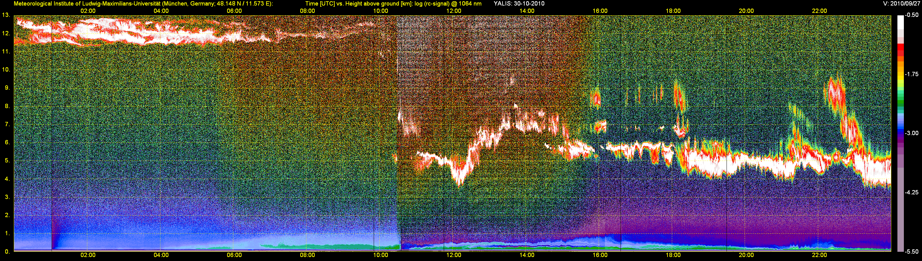Click '02:00' on the top time axis

(x=88, y=11)
